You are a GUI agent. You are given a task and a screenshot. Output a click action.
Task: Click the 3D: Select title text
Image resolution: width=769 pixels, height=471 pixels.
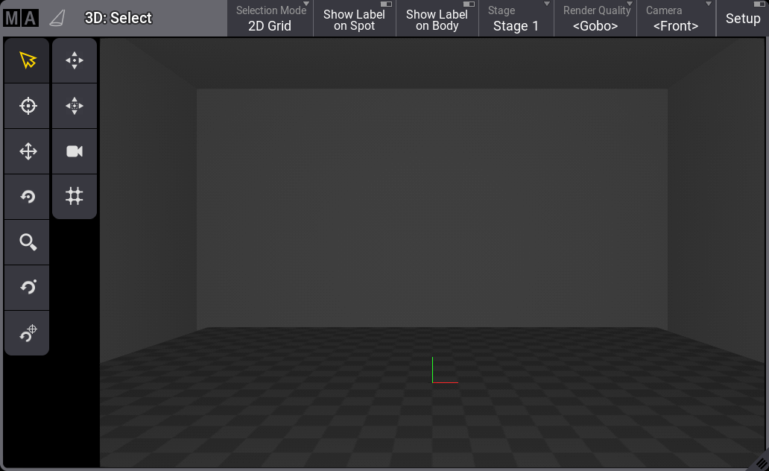(118, 19)
